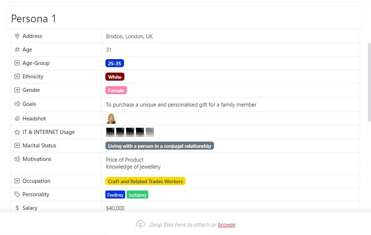The width and height of the screenshot is (371, 235).
Task: Open the browse link to attach files
Action: [226, 224]
